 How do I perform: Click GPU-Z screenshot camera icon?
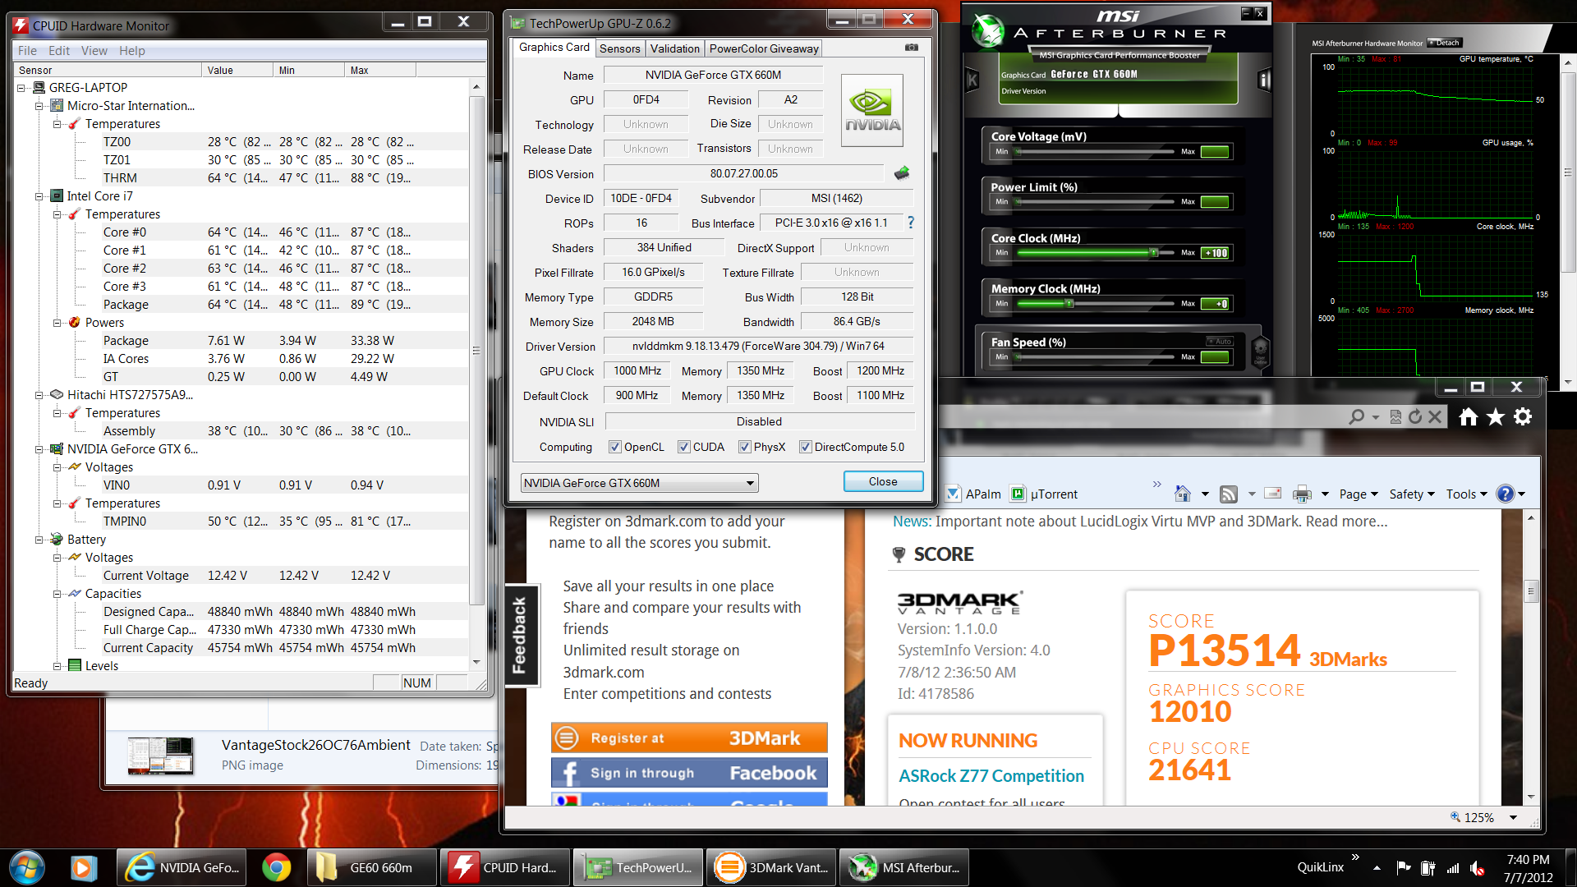click(x=911, y=48)
